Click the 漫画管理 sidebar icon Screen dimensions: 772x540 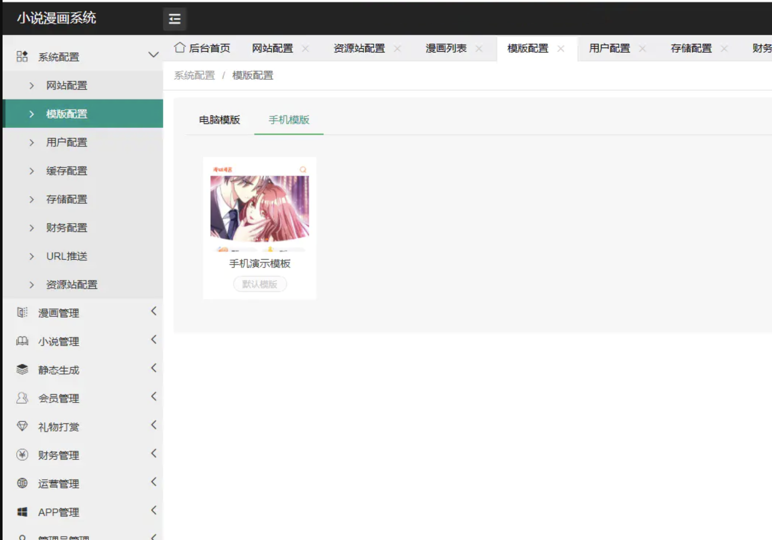click(22, 313)
